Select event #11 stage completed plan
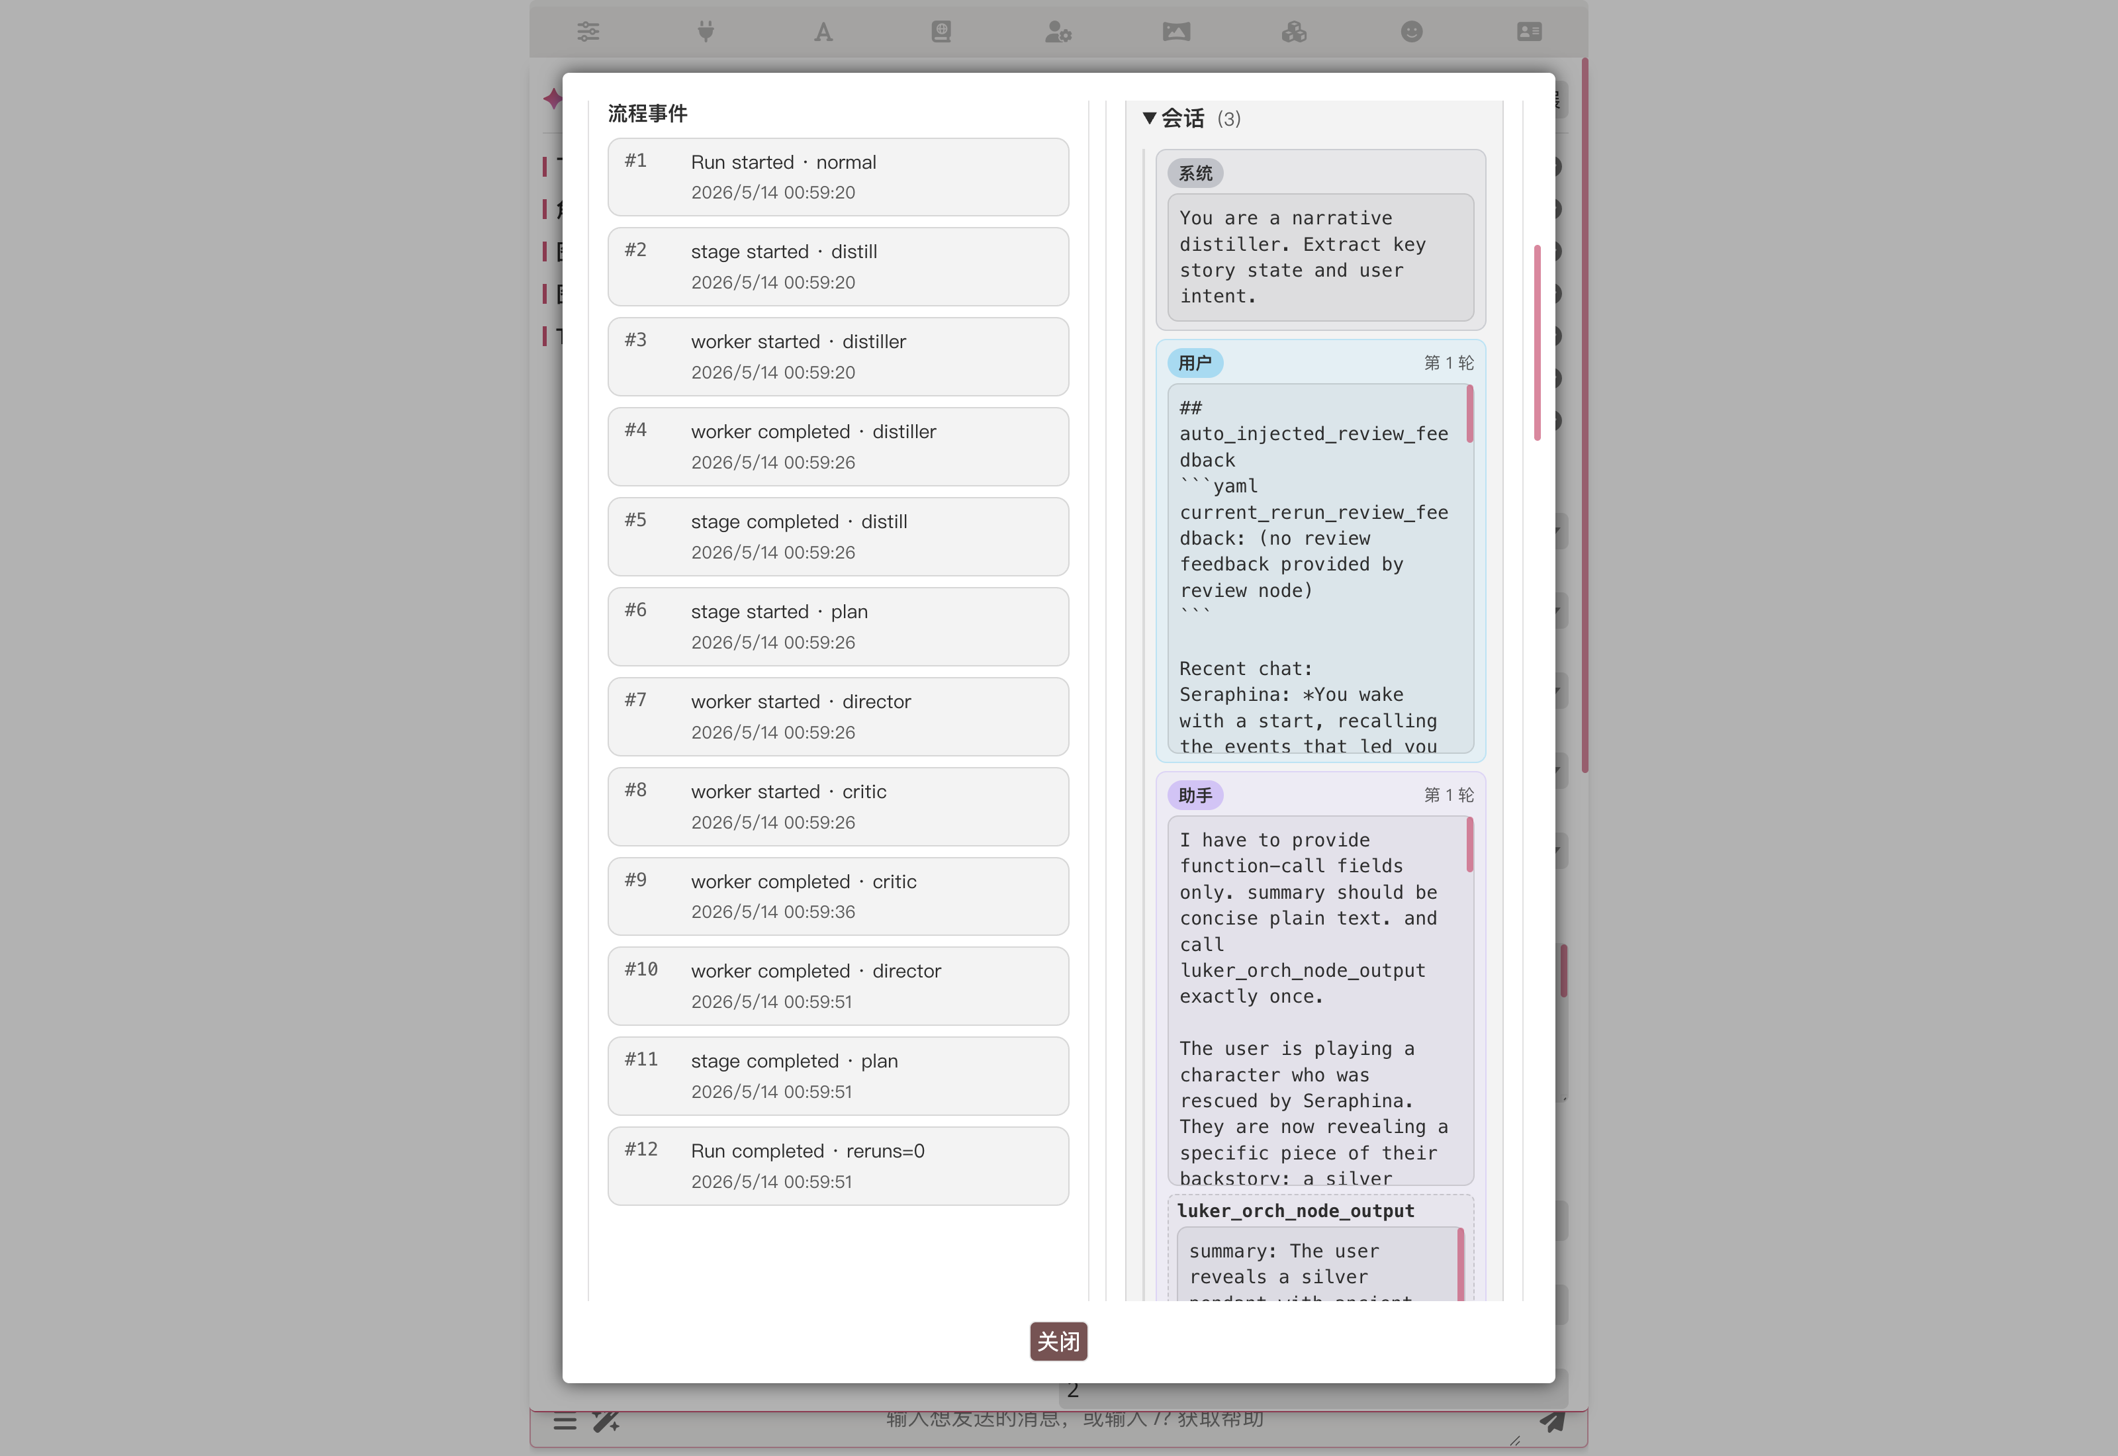This screenshot has height=1456, width=2118. [x=838, y=1075]
